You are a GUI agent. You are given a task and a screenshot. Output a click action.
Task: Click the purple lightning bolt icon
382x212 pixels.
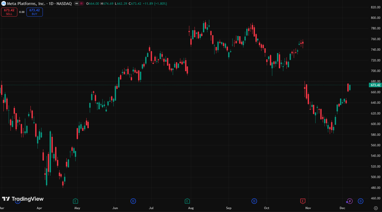(350, 201)
